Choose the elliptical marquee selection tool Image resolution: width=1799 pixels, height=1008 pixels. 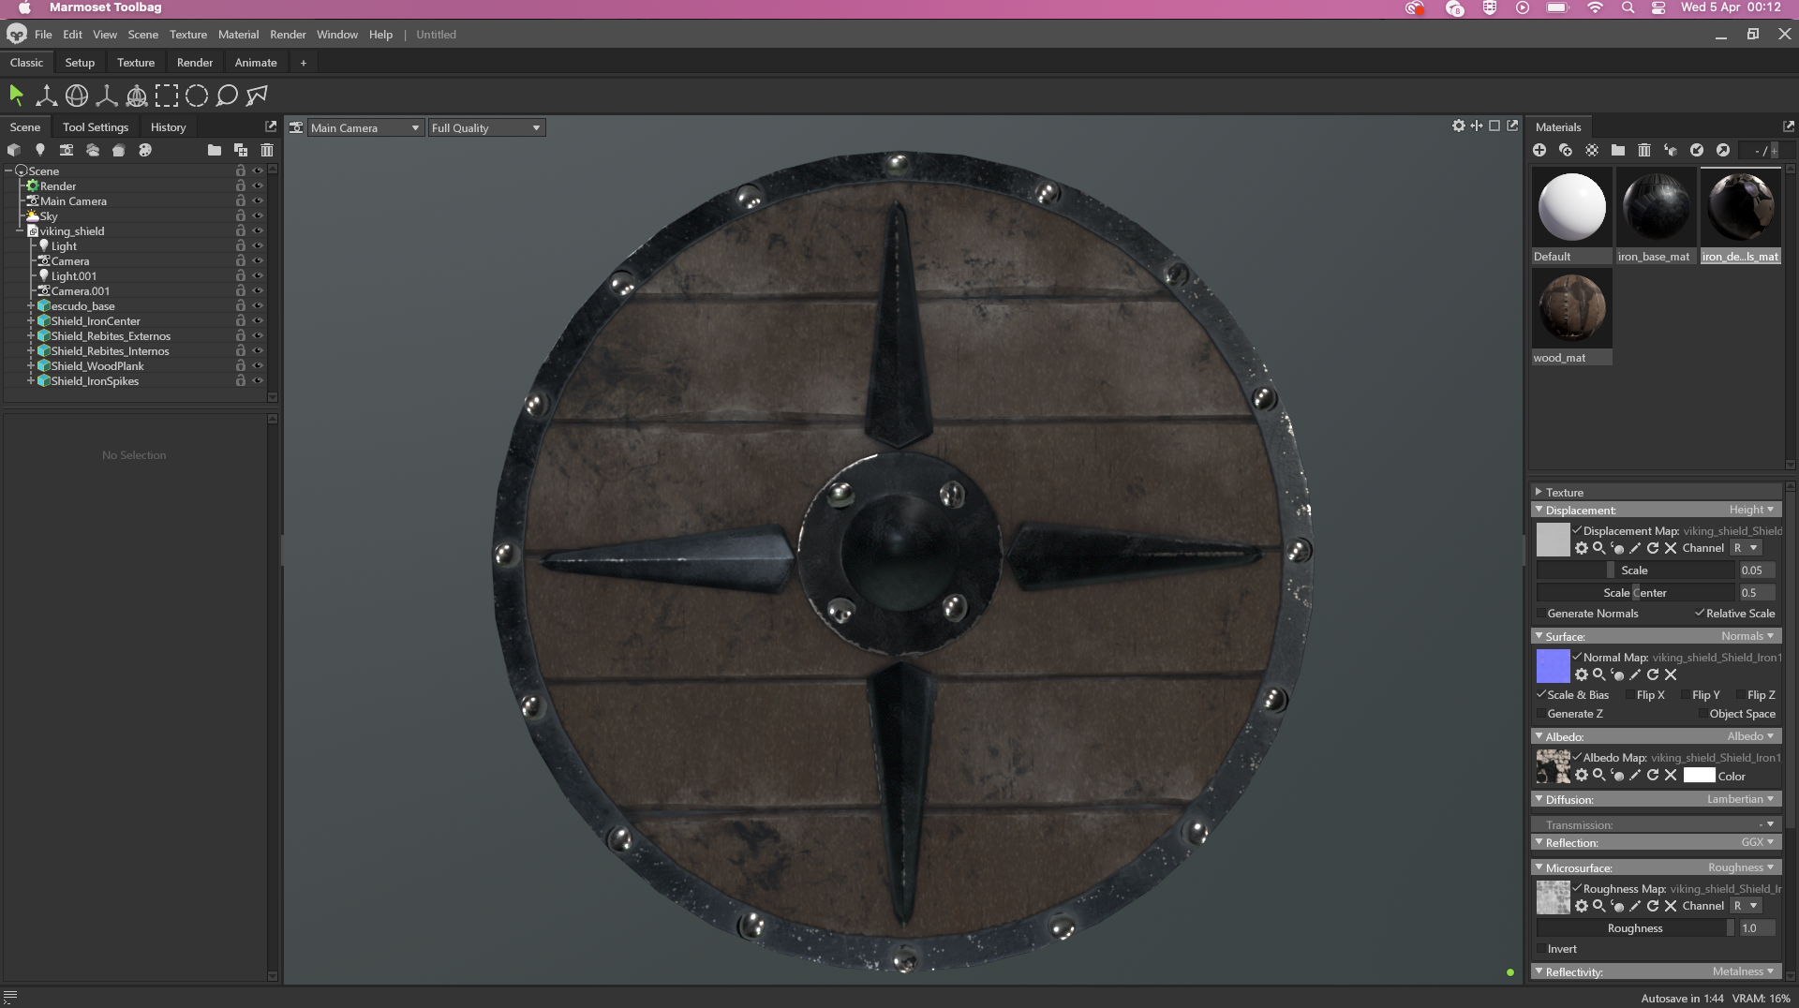[197, 95]
